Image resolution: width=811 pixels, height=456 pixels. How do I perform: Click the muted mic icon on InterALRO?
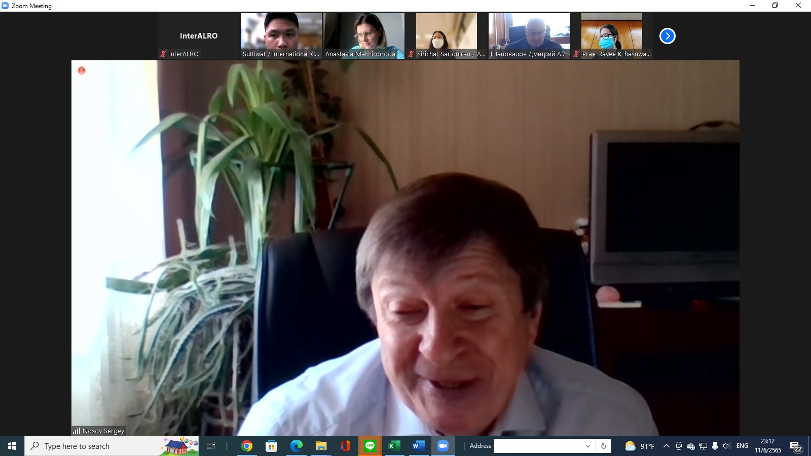[x=163, y=54]
